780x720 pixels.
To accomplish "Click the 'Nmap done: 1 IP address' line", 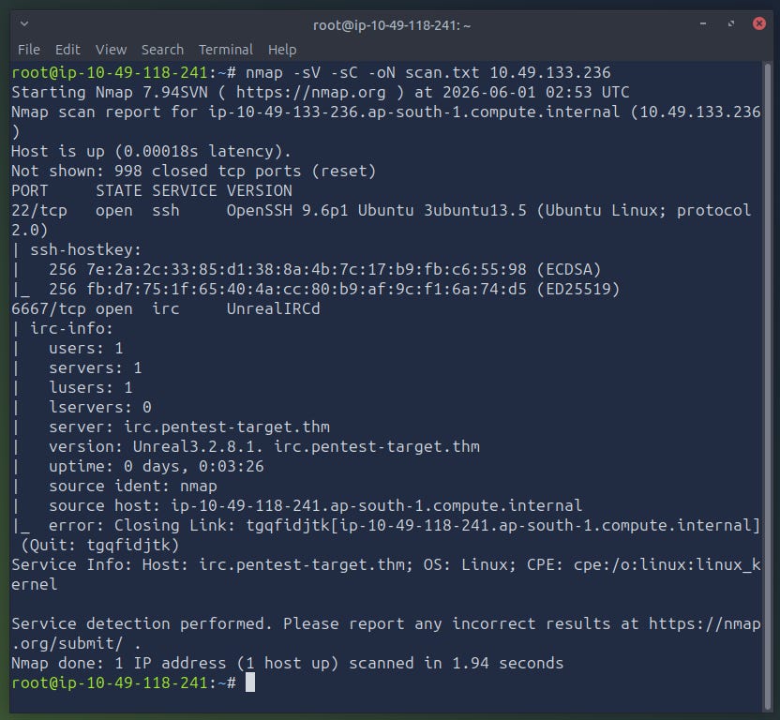I will point(288,663).
